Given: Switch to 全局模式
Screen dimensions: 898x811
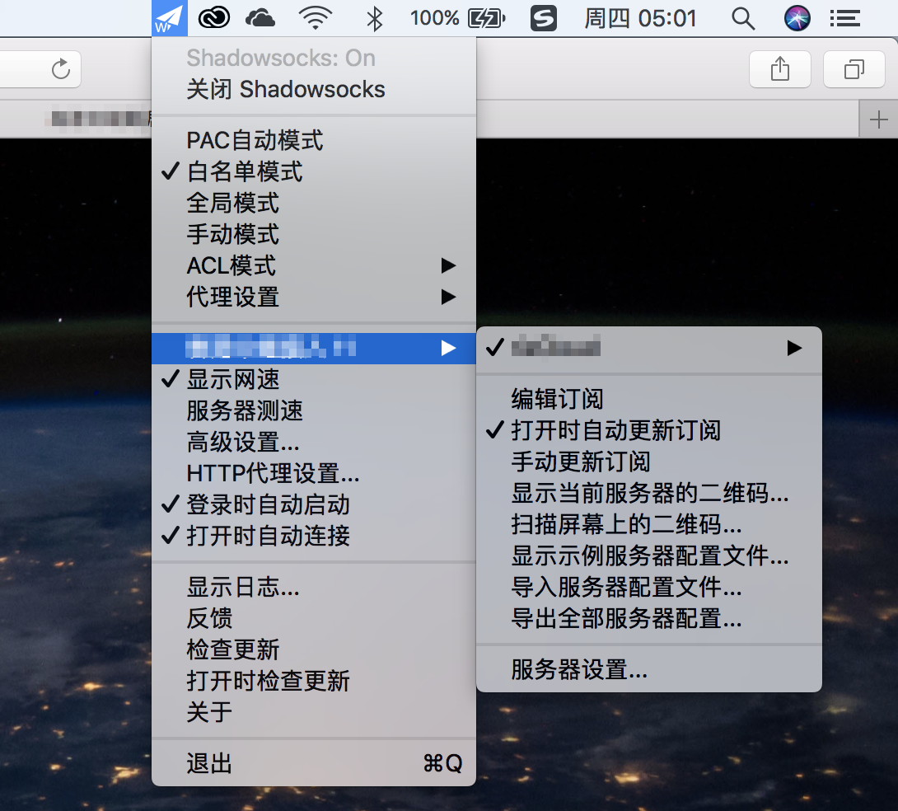Looking at the screenshot, I should (314, 203).
